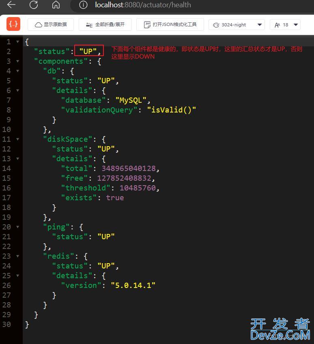Image resolution: width=314 pixels, height=344 pixels.
Task: Click the "MySQL" value
Action: [x=131, y=100]
